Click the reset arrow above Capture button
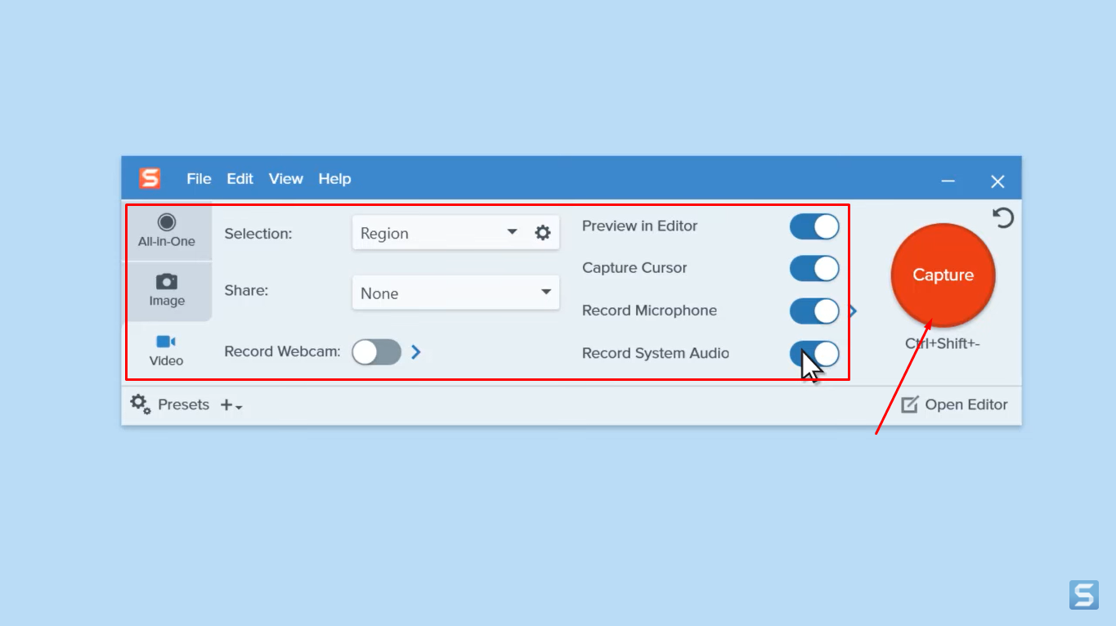 click(x=1003, y=218)
